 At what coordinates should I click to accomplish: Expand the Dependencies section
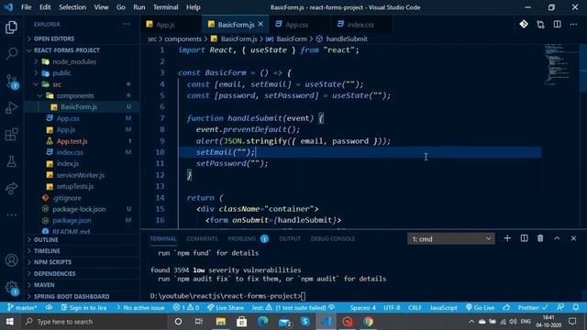[x=55, y=273]
